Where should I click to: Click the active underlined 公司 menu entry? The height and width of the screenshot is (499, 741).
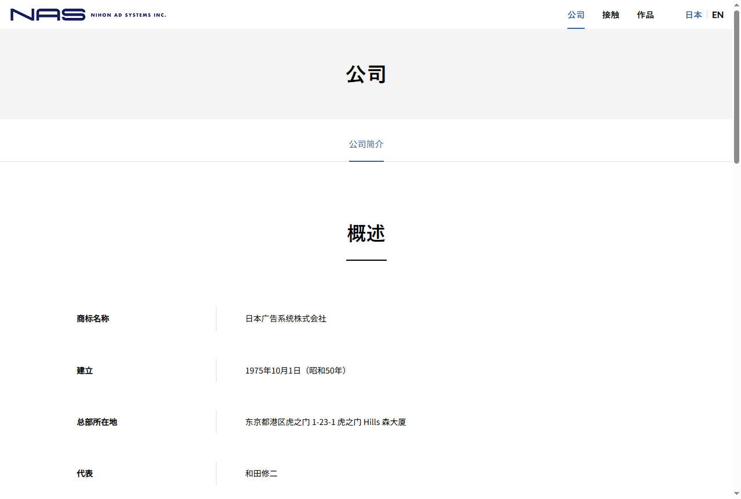tap(576, 15)
